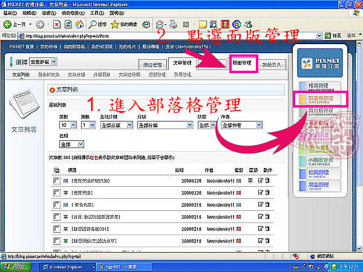Open the 作者 dropdown set to 全部作者
363x272 pixels.
(x=241, y=125)
